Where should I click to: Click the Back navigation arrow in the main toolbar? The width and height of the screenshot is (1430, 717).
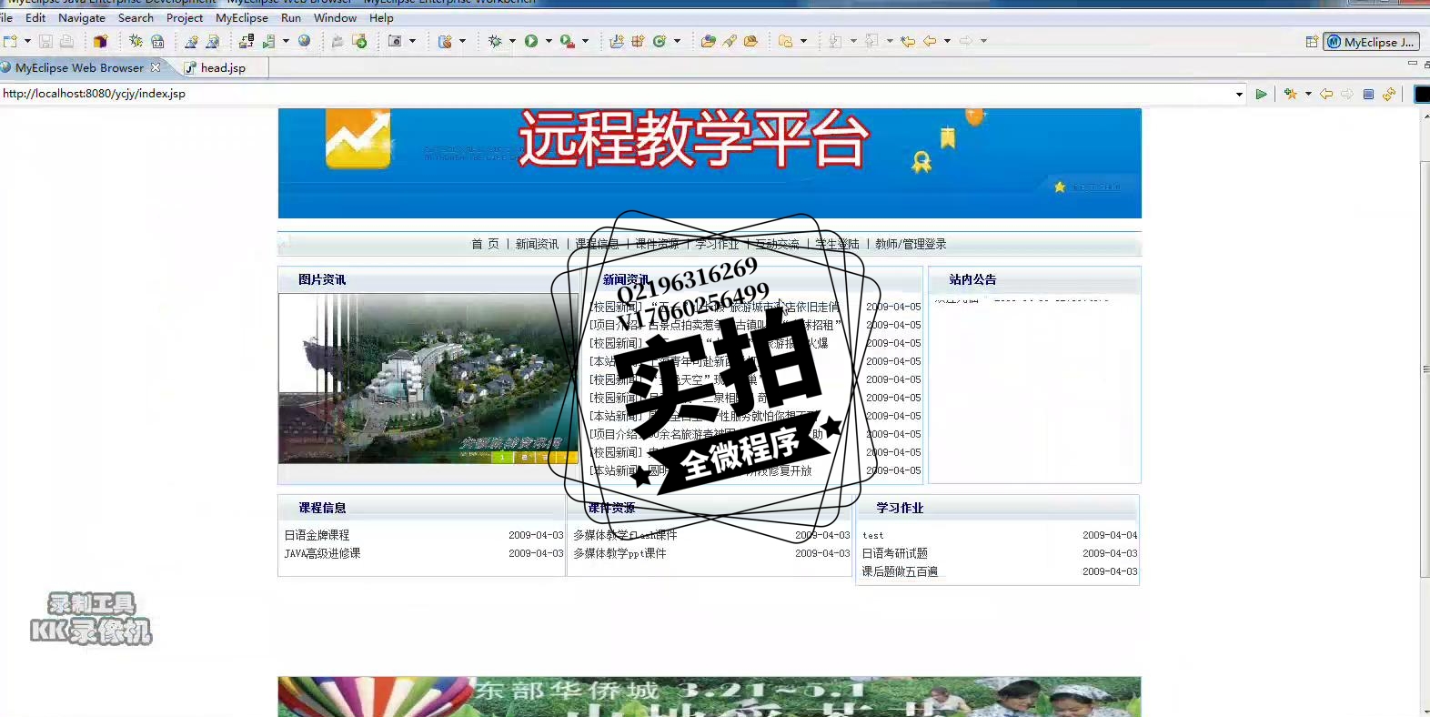[x=930, y=41]
